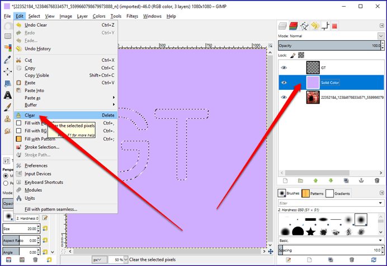Adjust the layer Opacity slider
Viewport: 387px width, 266px height.
point(329,46)
